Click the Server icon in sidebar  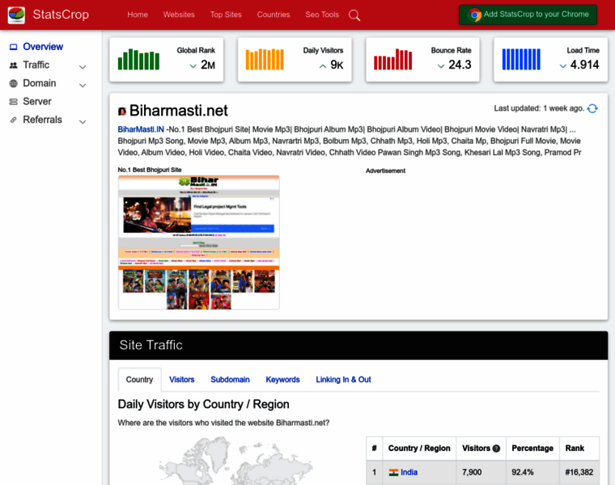[13, 102]
